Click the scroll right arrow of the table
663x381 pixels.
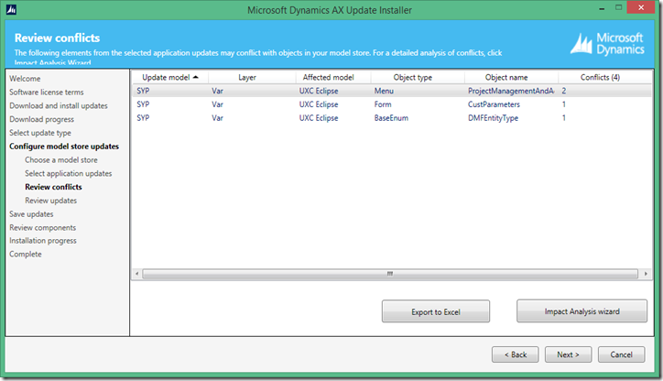pos(646,274)
